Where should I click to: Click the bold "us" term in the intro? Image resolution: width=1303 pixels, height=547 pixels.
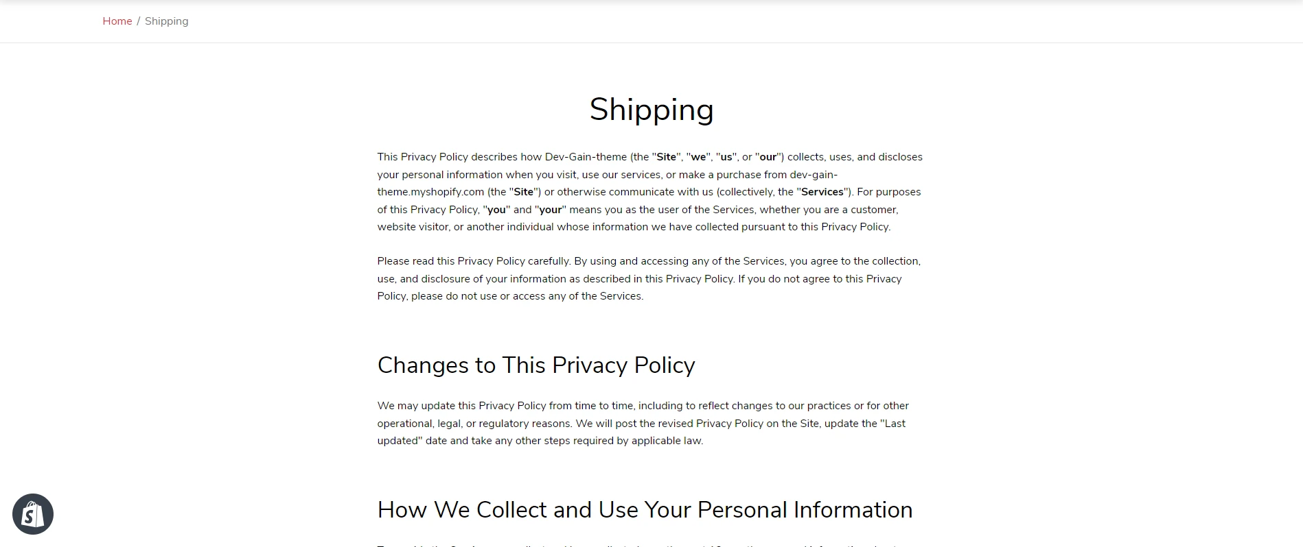click(726, 157)
